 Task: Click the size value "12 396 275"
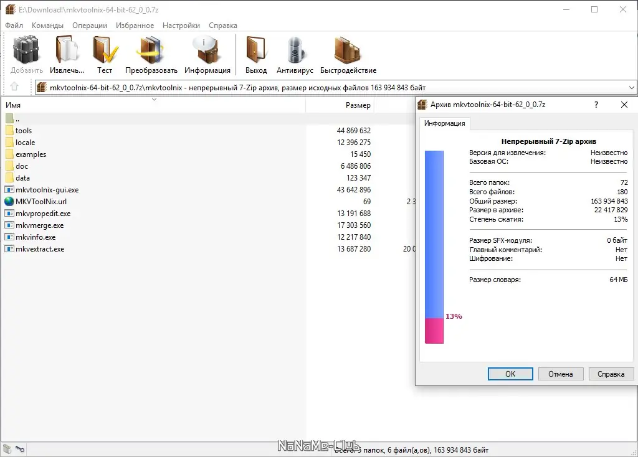click(354, 143)
